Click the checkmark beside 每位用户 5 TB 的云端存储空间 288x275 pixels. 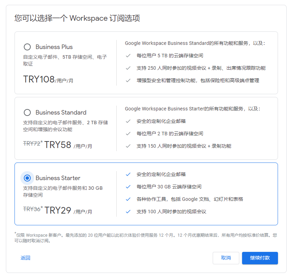(x=128, y=56)
